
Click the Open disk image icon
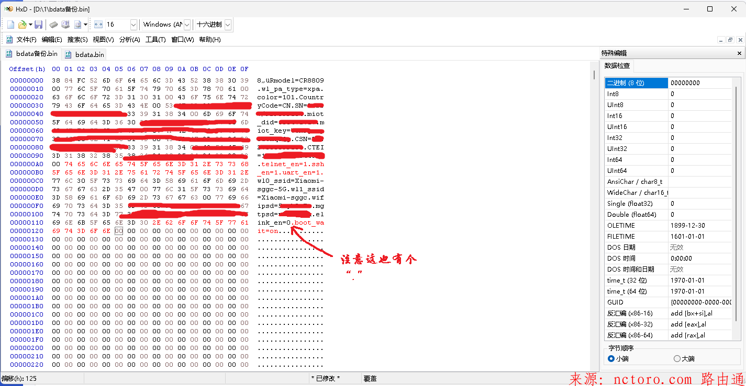78,25
